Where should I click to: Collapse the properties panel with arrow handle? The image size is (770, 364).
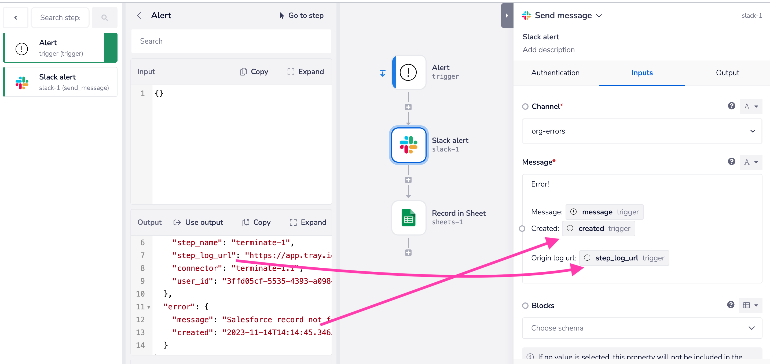pyautogui.click(x=507, y=16)
